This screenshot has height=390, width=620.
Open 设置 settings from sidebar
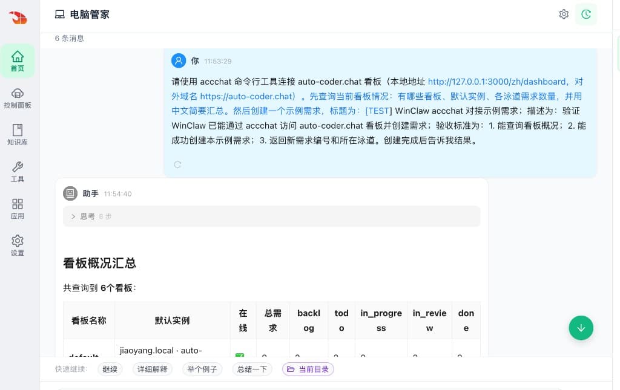[x=18, y=244]
